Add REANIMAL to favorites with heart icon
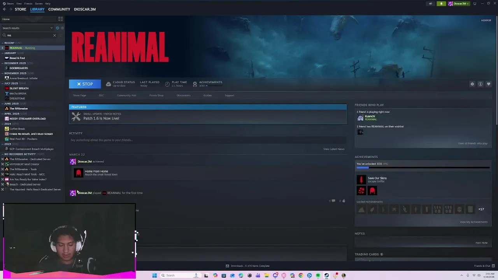 pyautogui.click(x=489, y=84)
